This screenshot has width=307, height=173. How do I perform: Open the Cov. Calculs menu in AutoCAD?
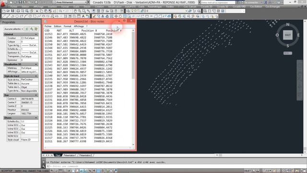190,7
